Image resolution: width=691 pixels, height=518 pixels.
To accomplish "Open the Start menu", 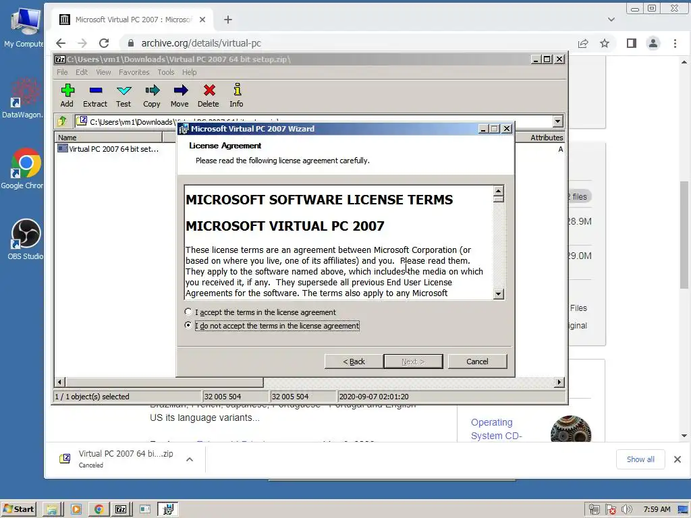I will coord(18,510).
